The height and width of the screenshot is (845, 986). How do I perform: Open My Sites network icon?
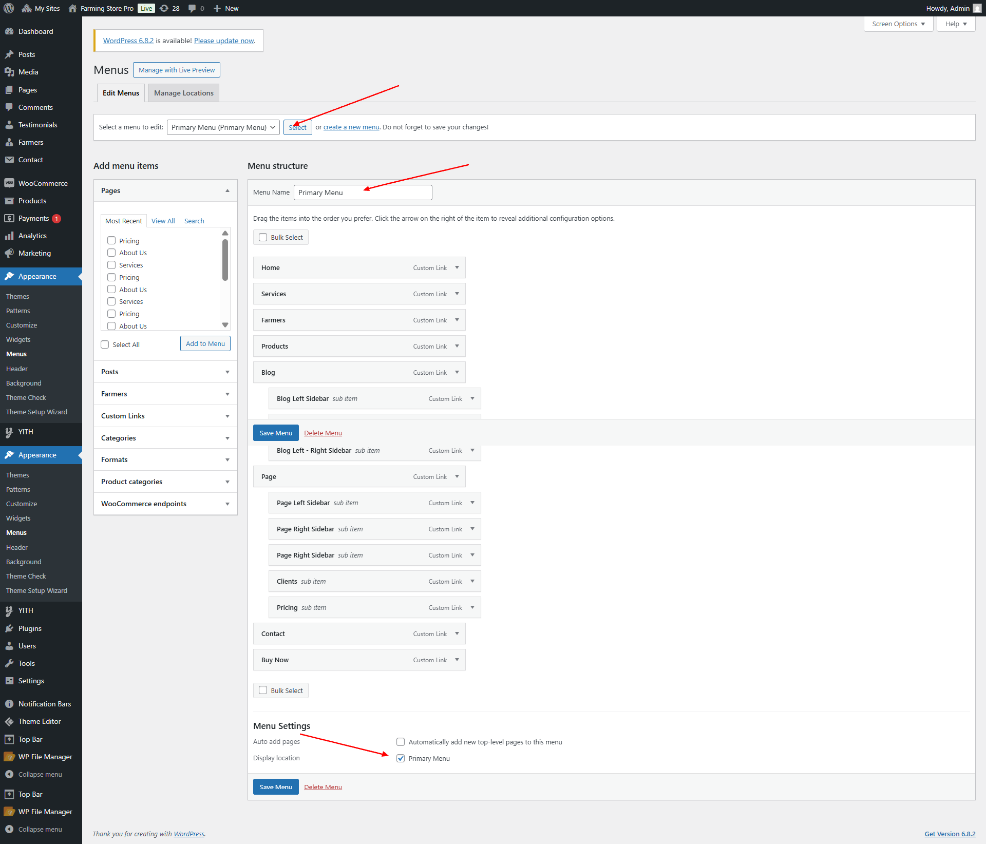click(x=27, y=8)
